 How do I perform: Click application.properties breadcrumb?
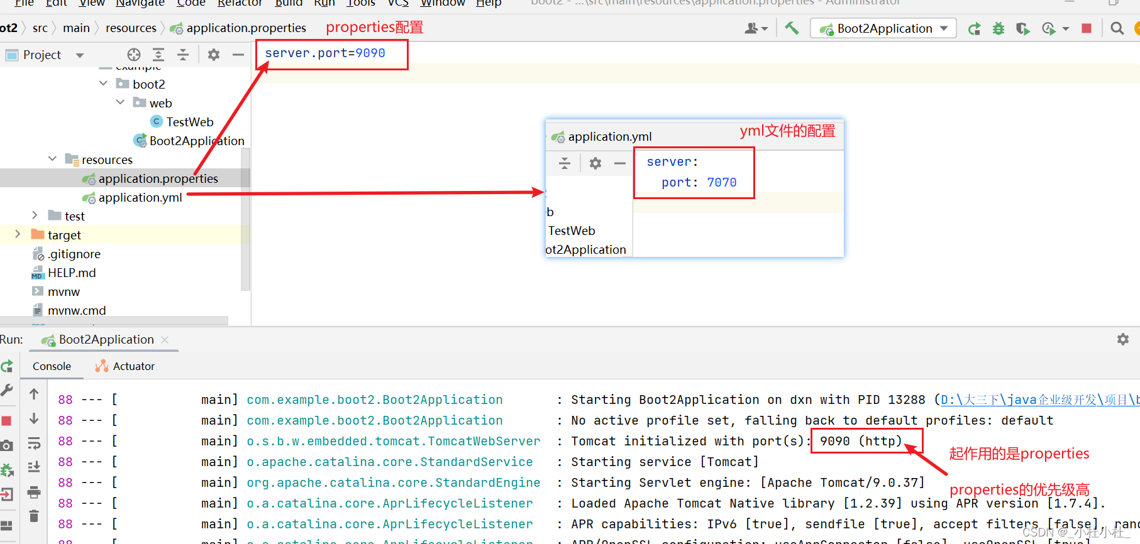click(238, 28)
